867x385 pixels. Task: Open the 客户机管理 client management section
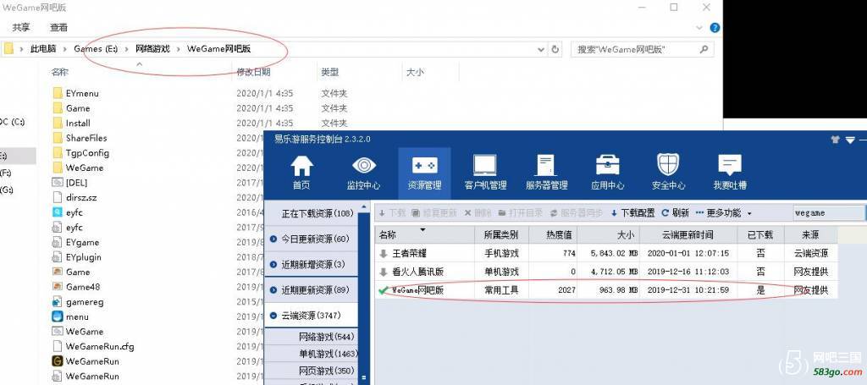point(485,173)
